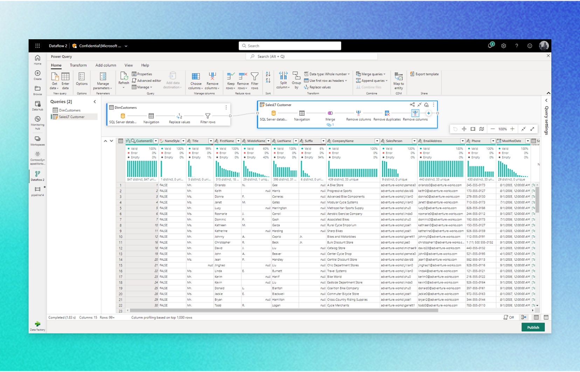Open sensitivity label dropdown in title bar
The image size is (580, 372).
(x=126, y=46)
